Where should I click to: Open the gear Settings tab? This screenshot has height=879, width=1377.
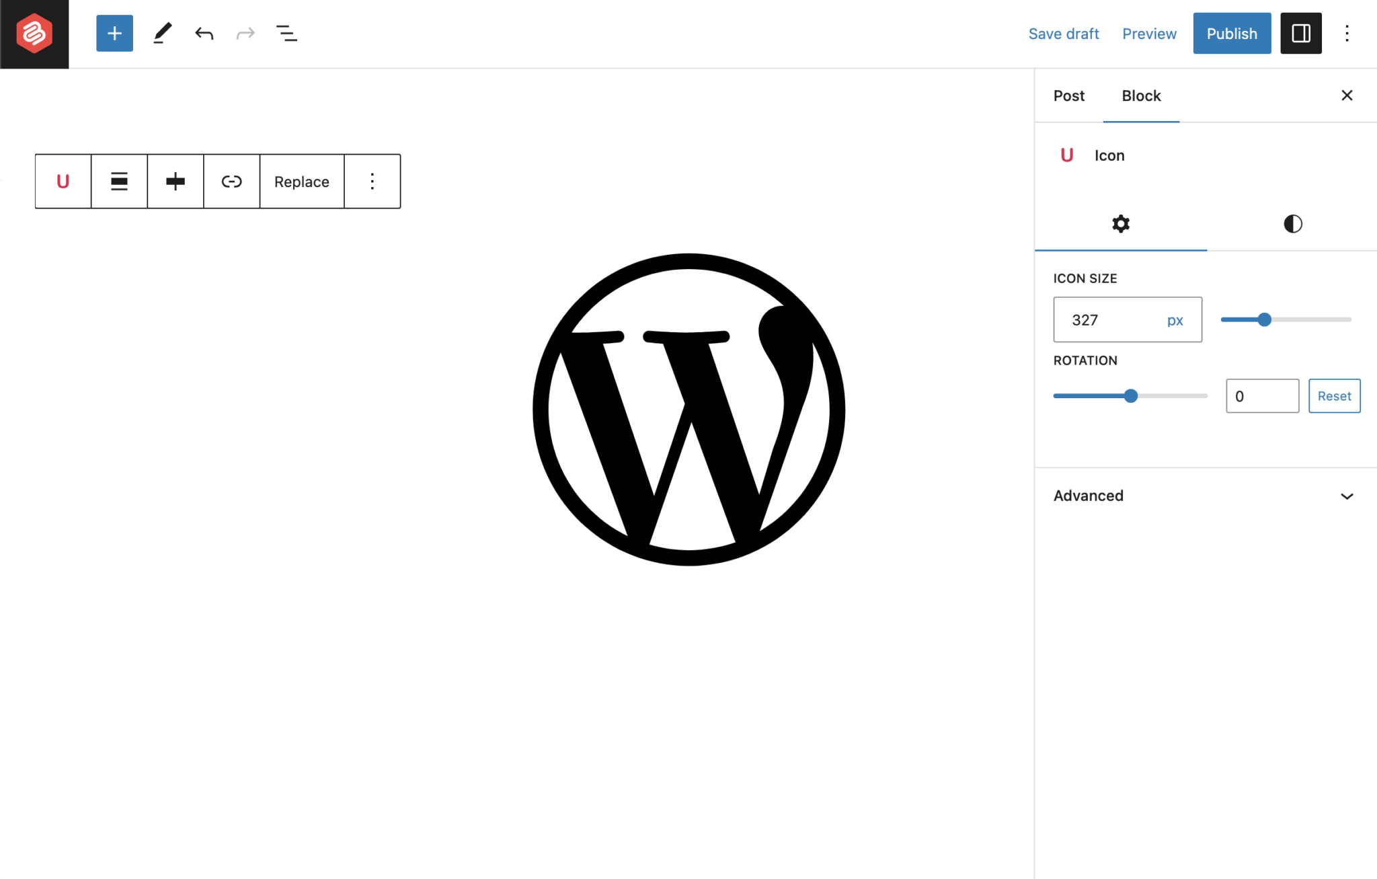coord(1121,224)
